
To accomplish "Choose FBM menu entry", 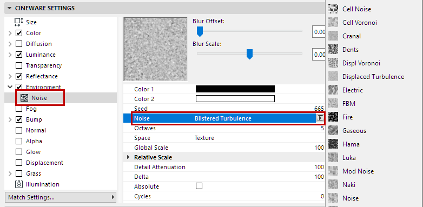I will pos(349,104).
